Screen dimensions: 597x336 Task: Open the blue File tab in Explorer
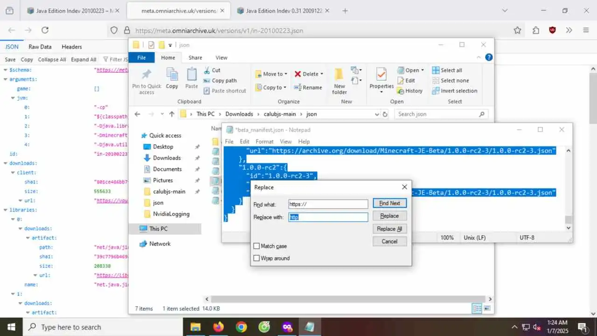(141, 57)
